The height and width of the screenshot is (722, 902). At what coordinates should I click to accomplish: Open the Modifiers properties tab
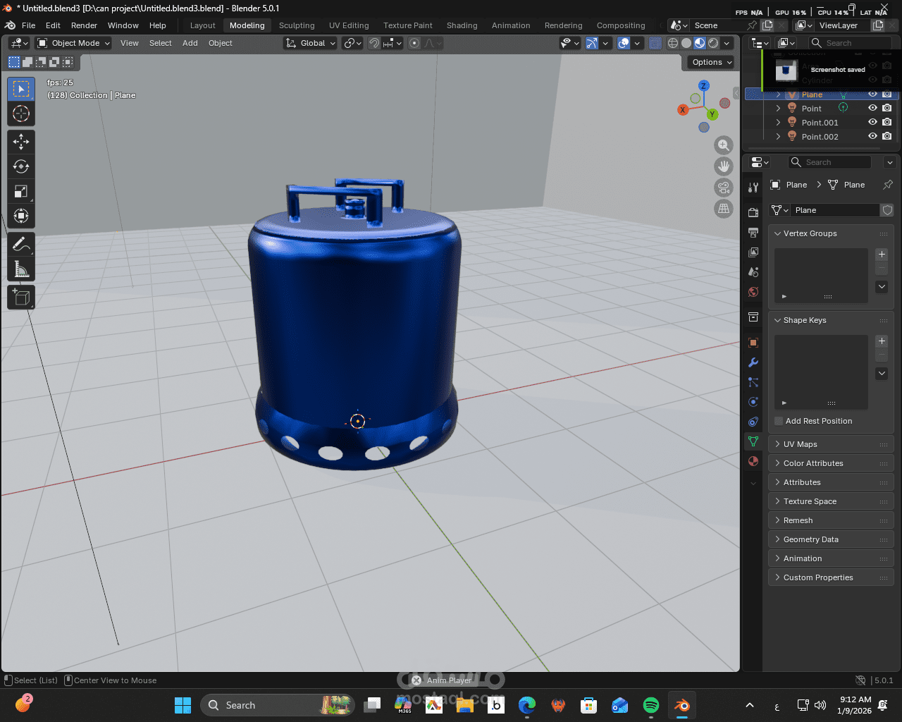[753, 362]
